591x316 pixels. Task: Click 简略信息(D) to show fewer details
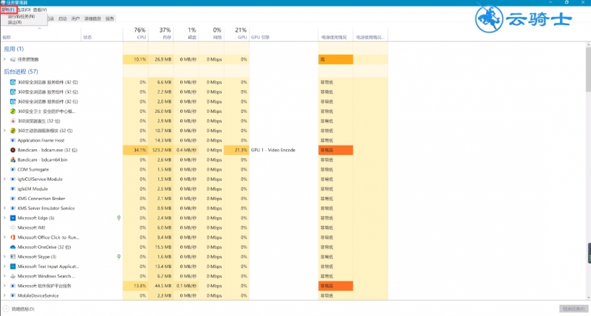point(23,309)
